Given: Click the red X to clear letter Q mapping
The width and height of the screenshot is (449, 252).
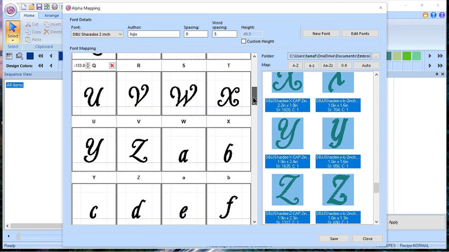Looking at the screenshot, I should click(112, 65).
